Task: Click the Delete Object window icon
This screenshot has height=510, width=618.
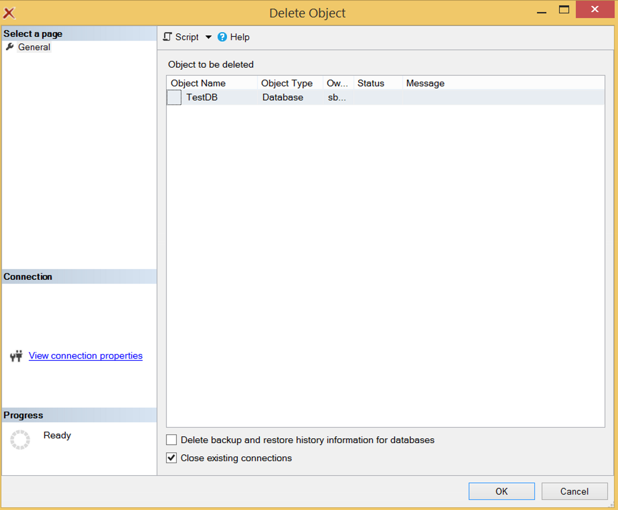Action: point(9,13)
